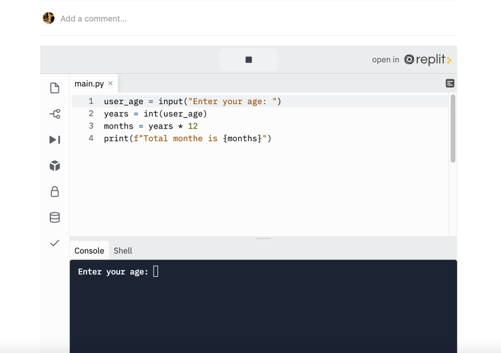This screenshot has height=353, width=501.
Task: Click the Debugger step icon
Action: click(55, 140)
